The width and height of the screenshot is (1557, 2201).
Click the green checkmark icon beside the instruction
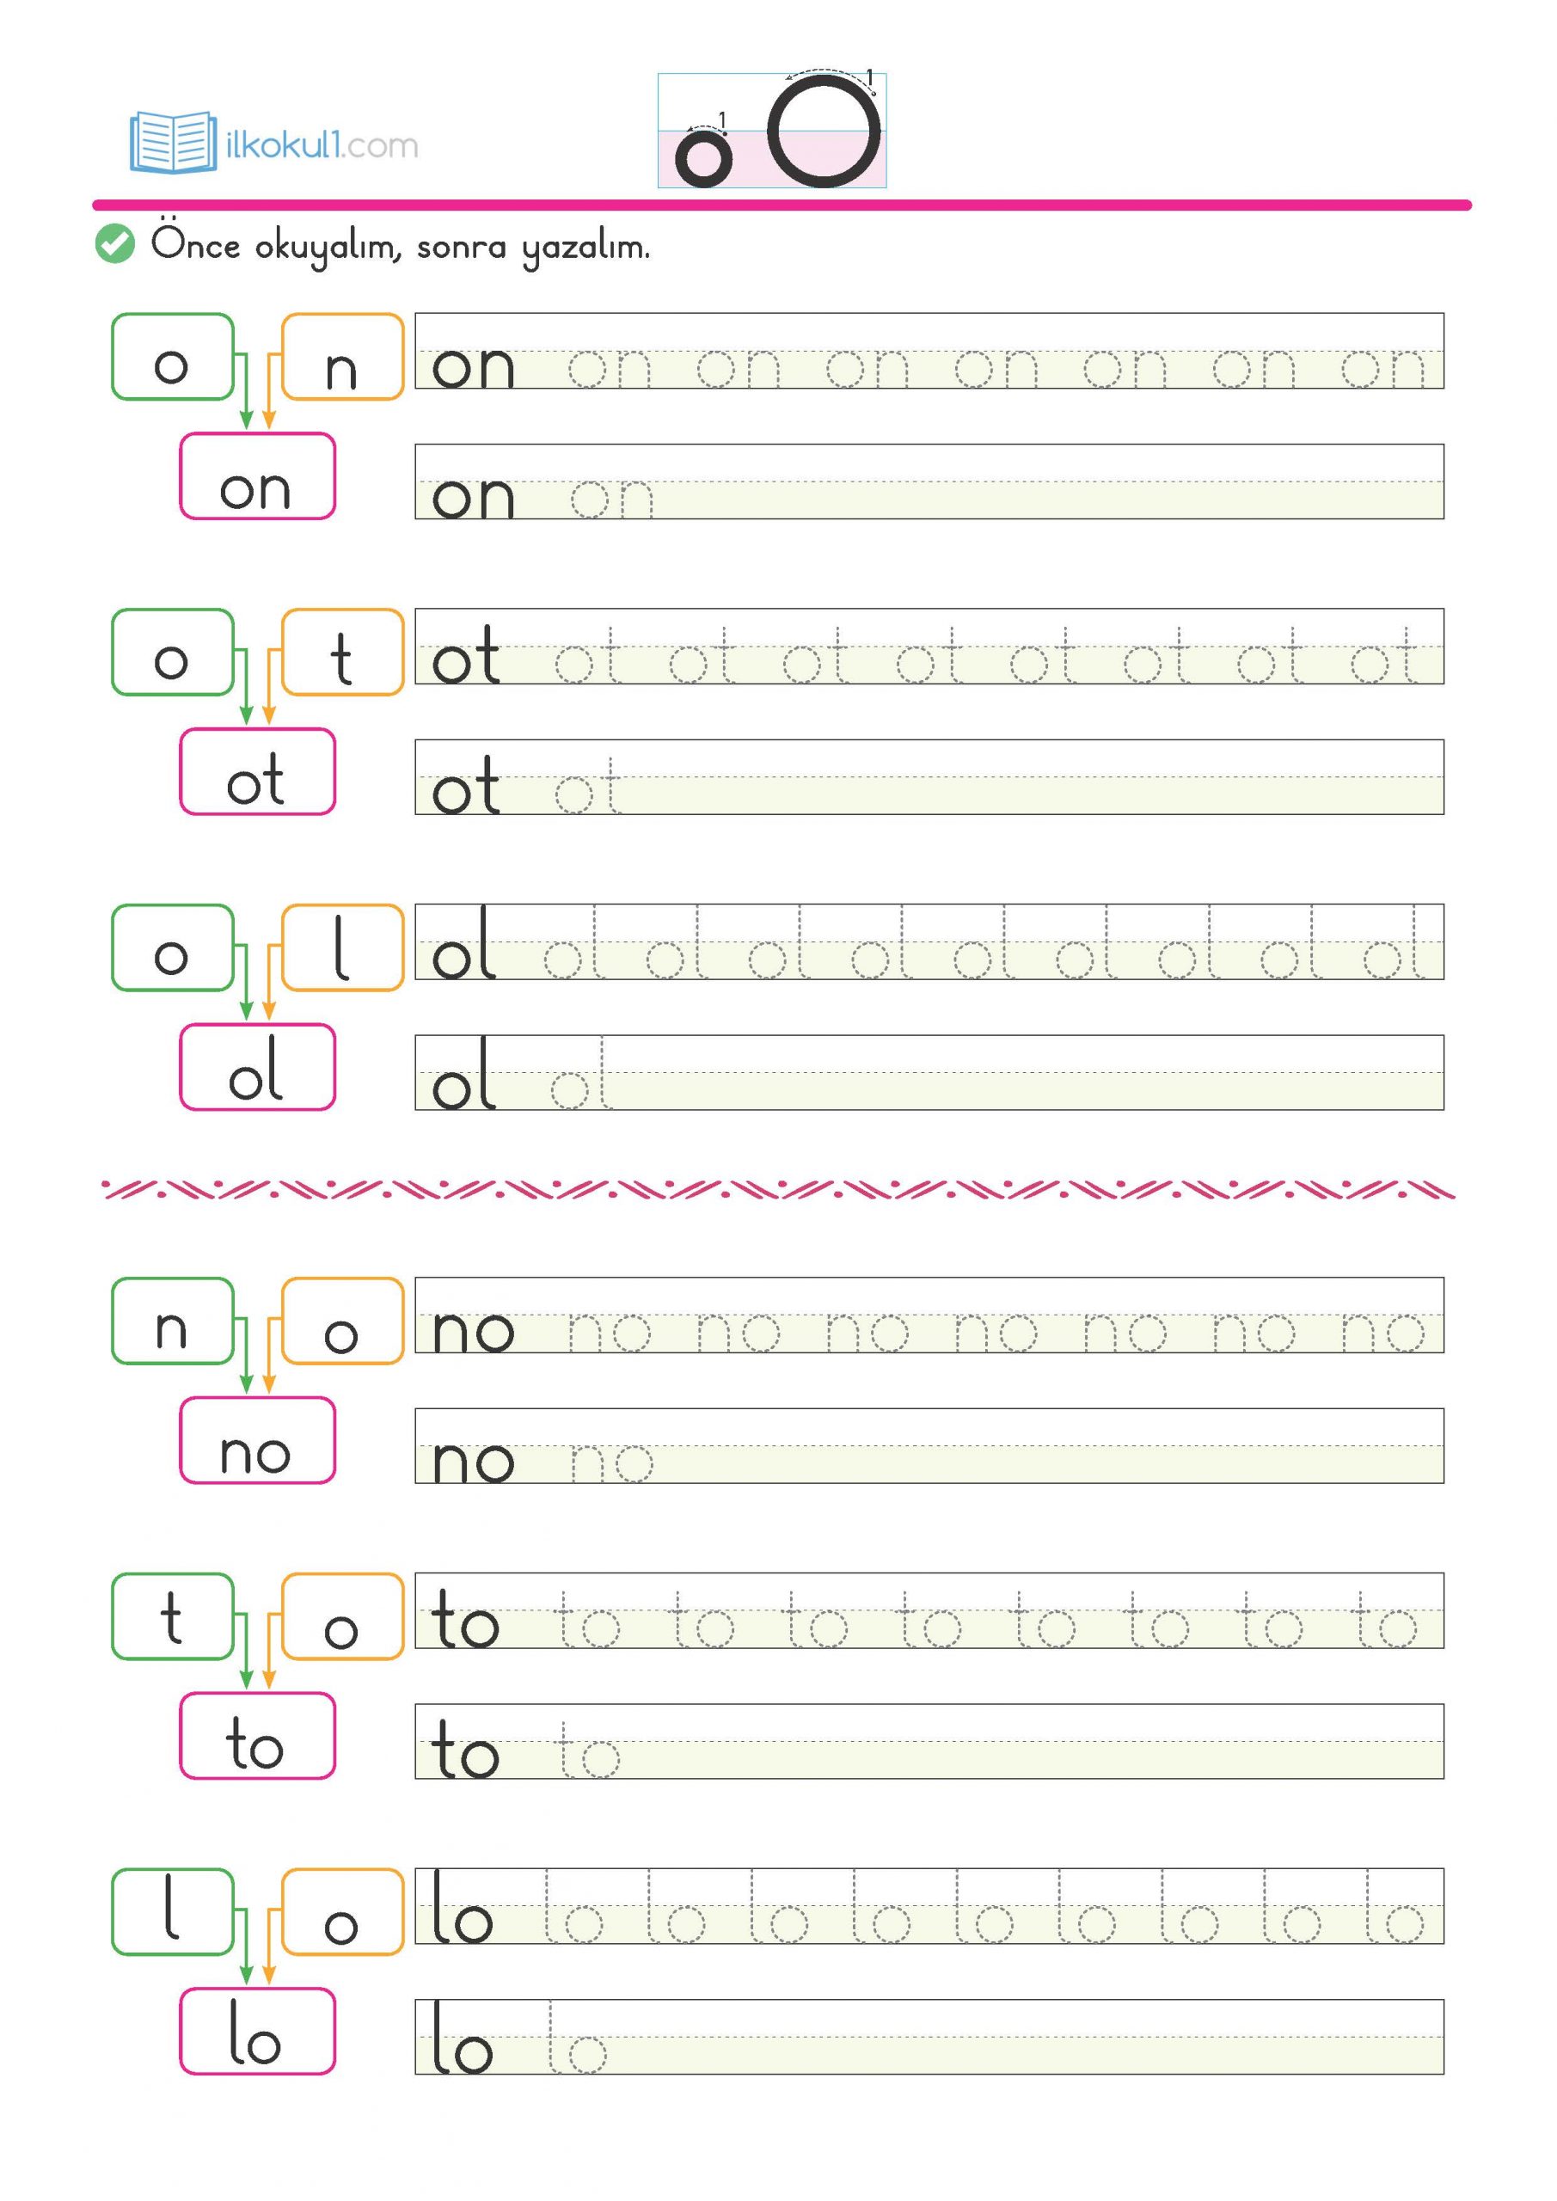pos(115,244)
